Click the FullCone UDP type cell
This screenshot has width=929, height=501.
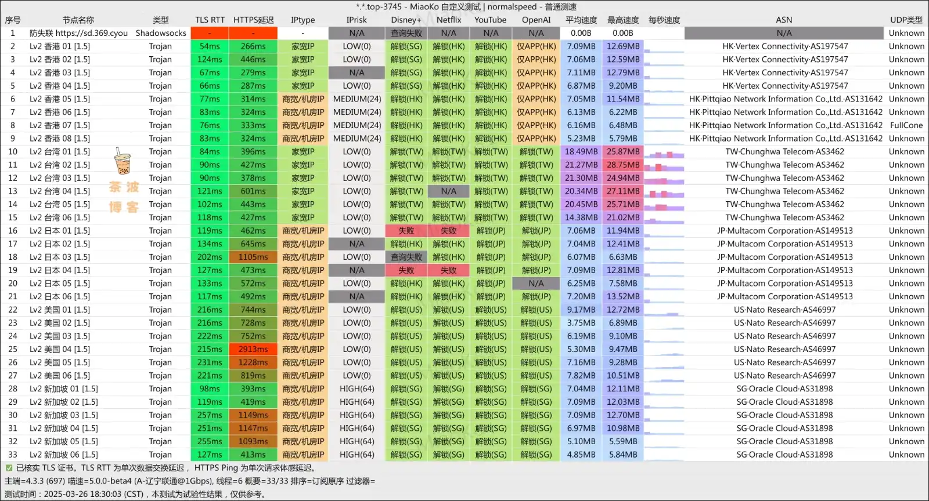click(906, 125)
